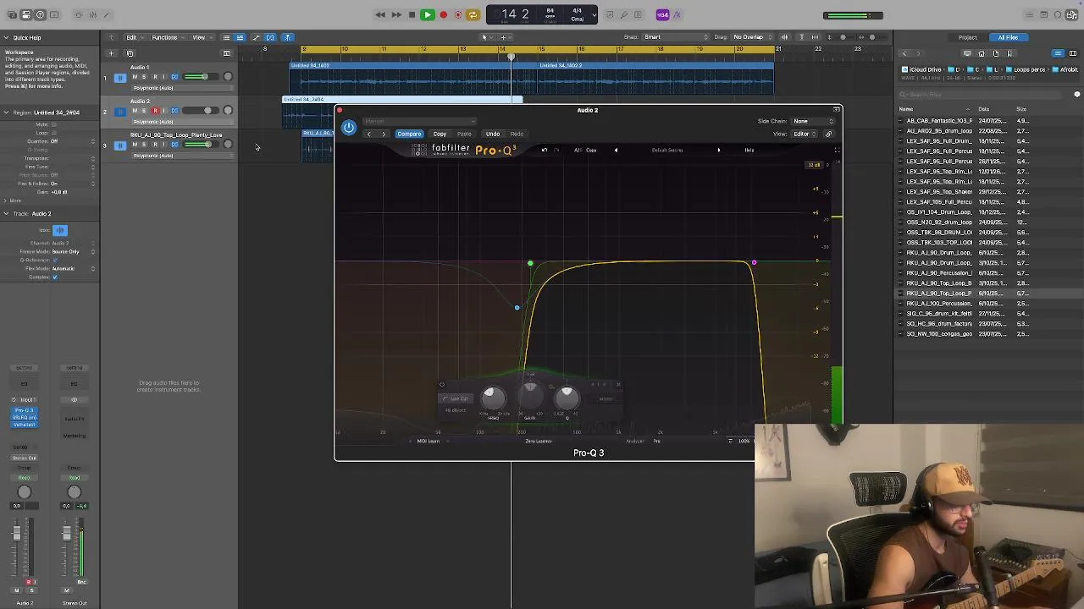Toggle the selected EQ band power icon
Screen dimensions: 1084x609
click(x=441, y=385)
